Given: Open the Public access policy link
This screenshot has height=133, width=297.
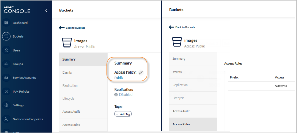Looking at the screenshot, I should point(119,78).
